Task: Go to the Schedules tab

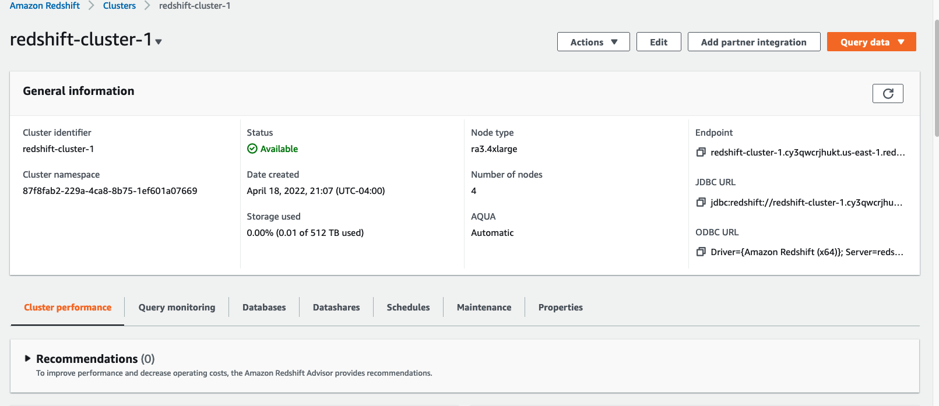Action: point(408,307)
